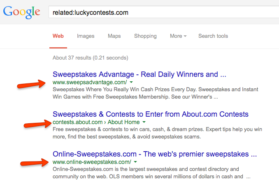
Task: Open the Sweepstakes Advantage result title
Action: 139,74
